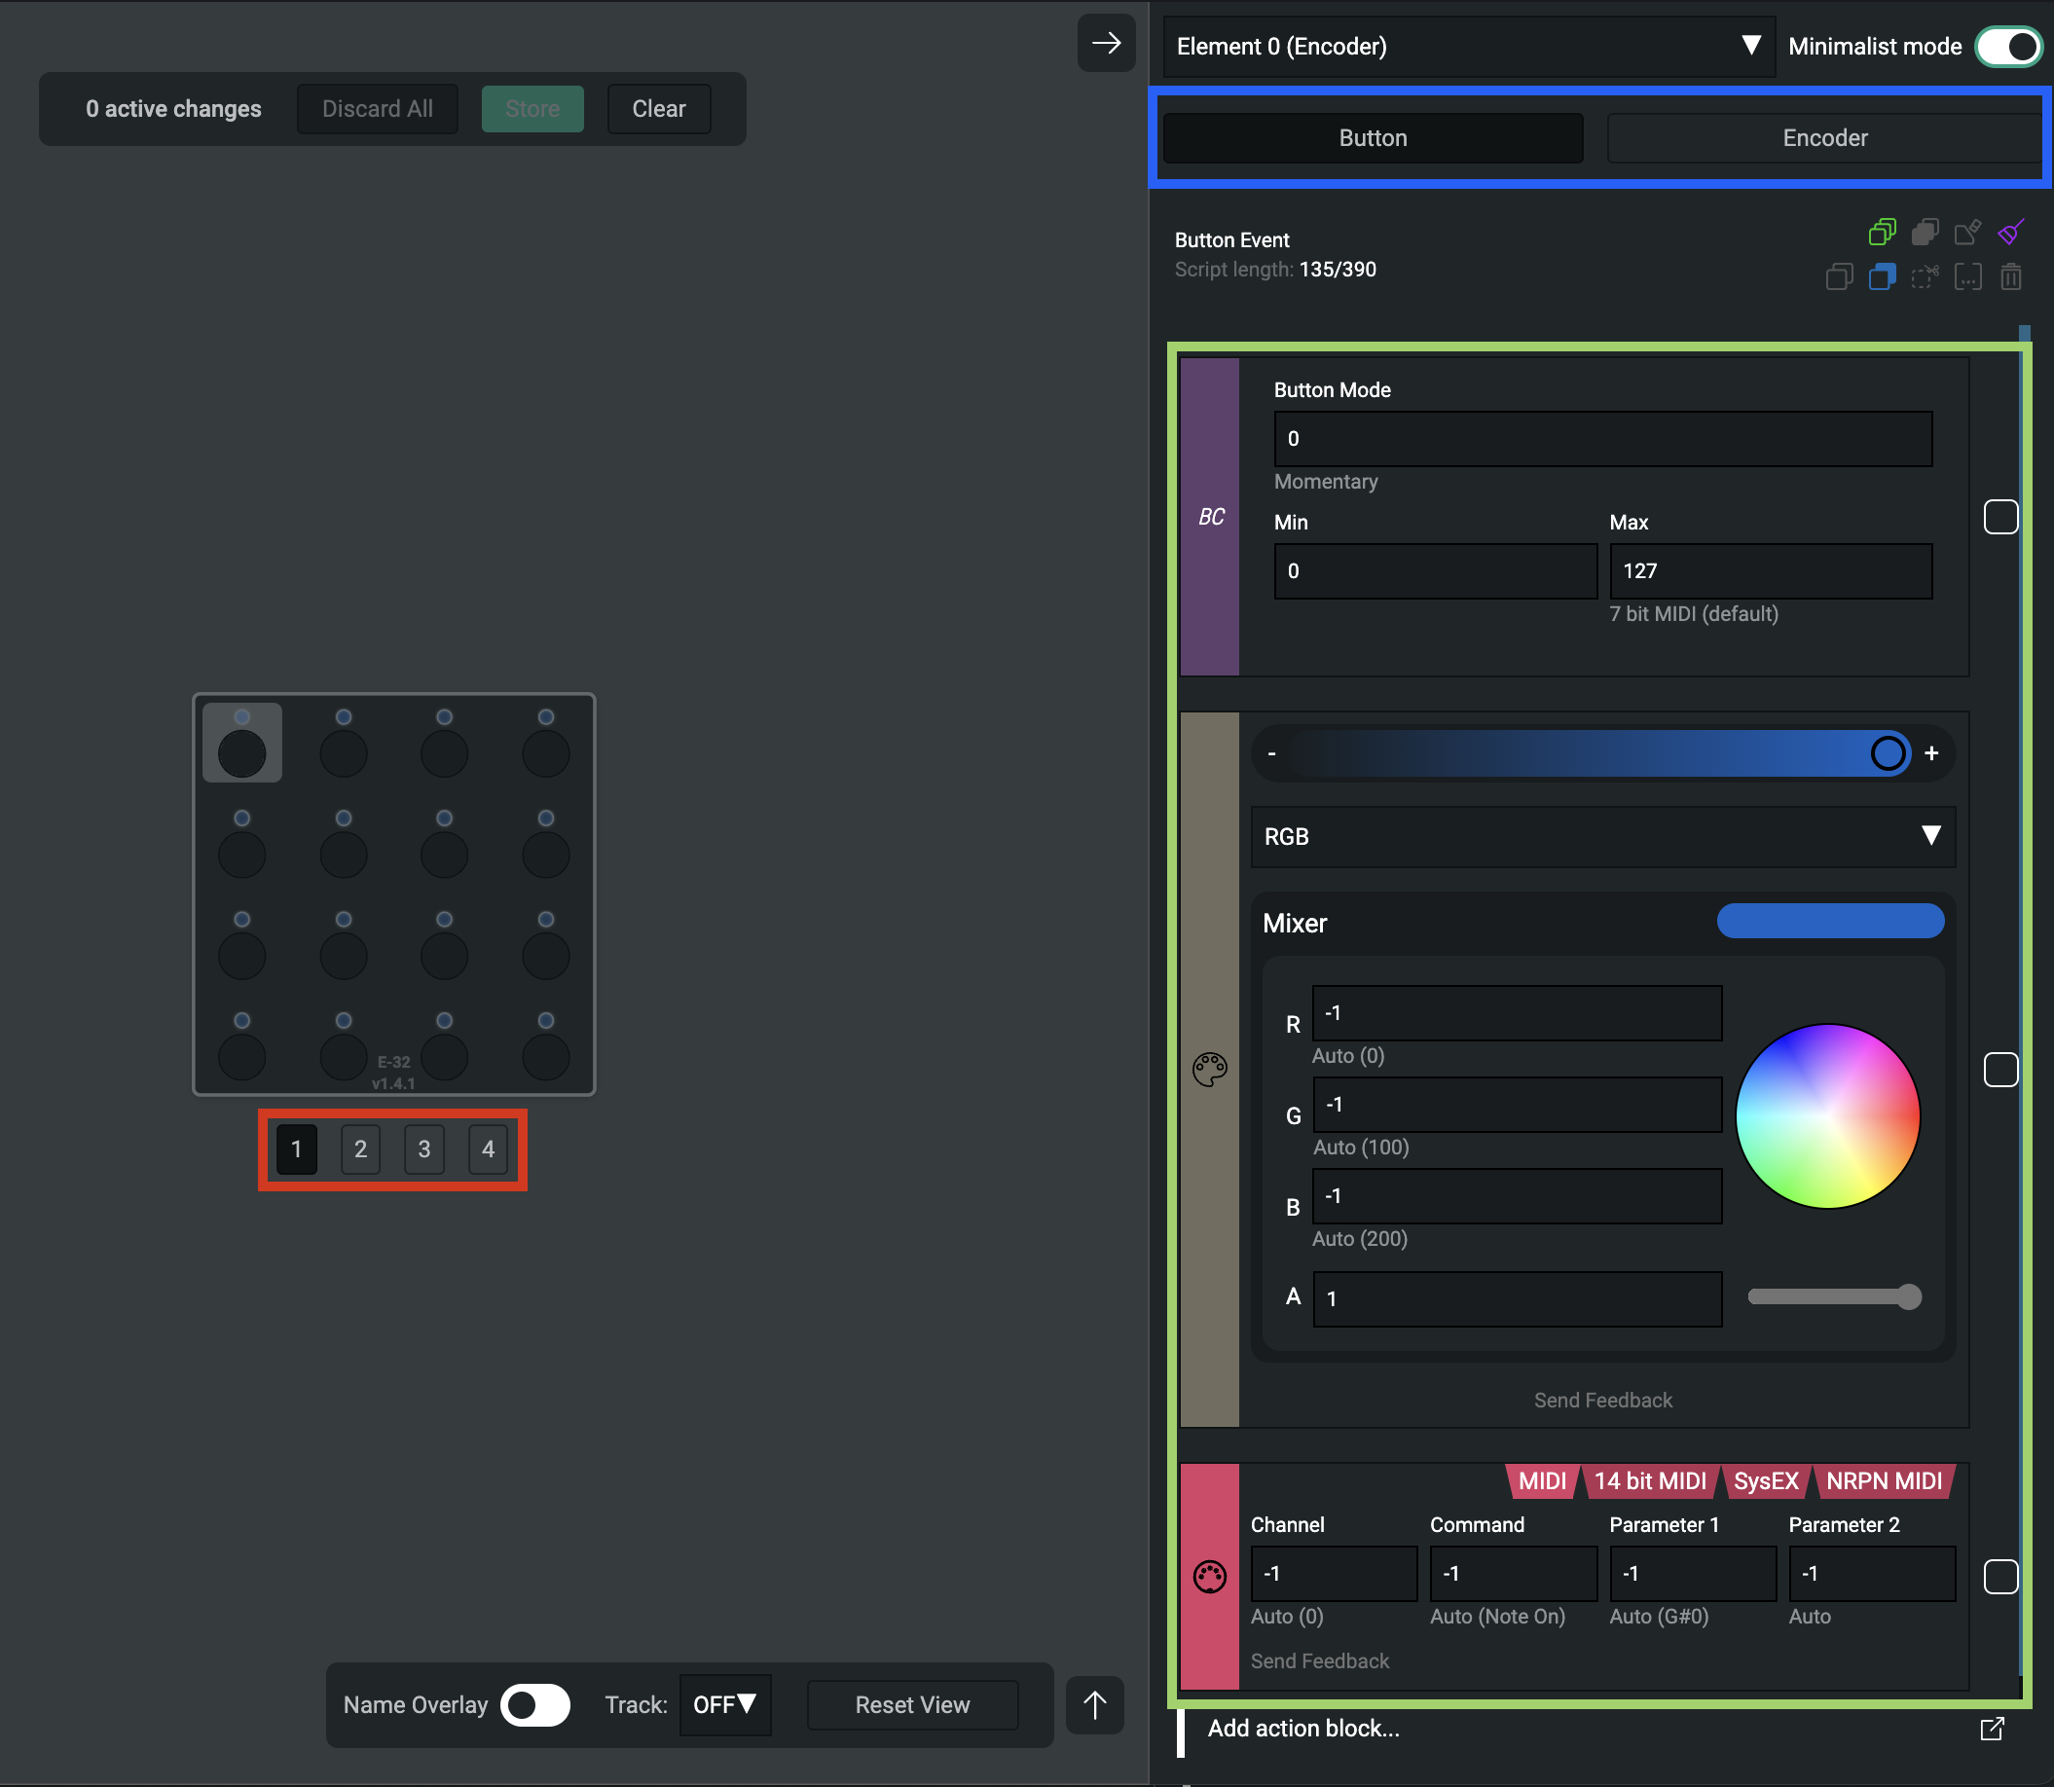Open the Track OFF dropdown
The height and width of the screenshot is (1787, 2054).
coord(725,1705)
